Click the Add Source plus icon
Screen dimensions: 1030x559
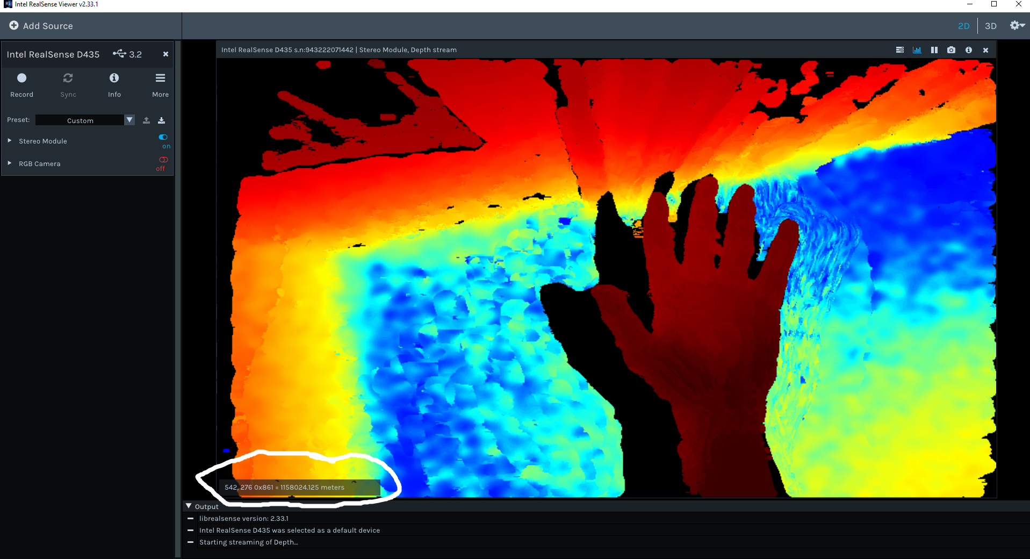coord(14,25)
